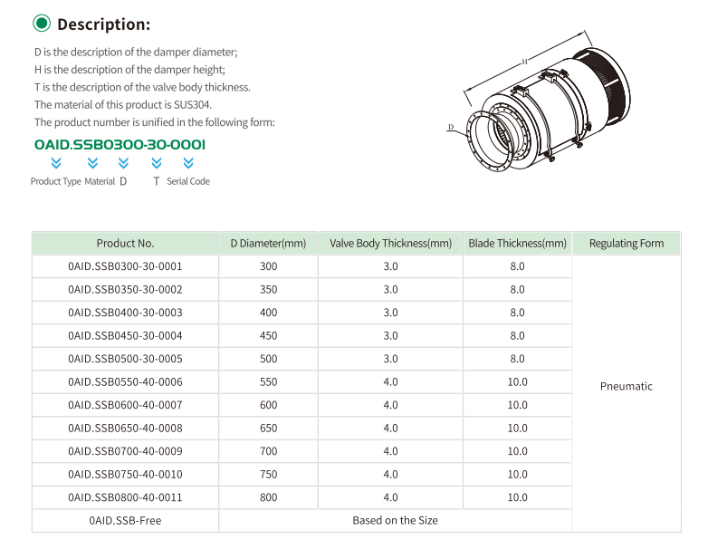Select product row 0AID.SSB0500-30-0005
The width and height of the screenshot is (708, 540).
tap(125, 359)
